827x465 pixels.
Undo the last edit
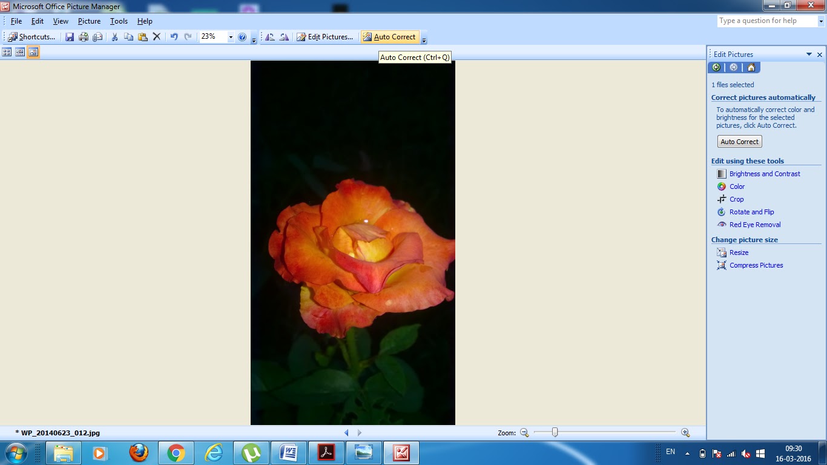pyautogui.click(x=176, y=36)
